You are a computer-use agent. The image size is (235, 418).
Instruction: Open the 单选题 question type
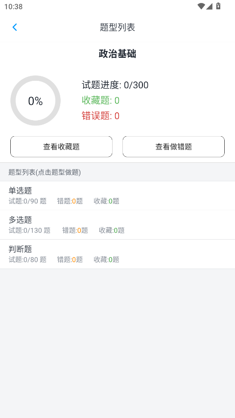(x=117, y=196)
